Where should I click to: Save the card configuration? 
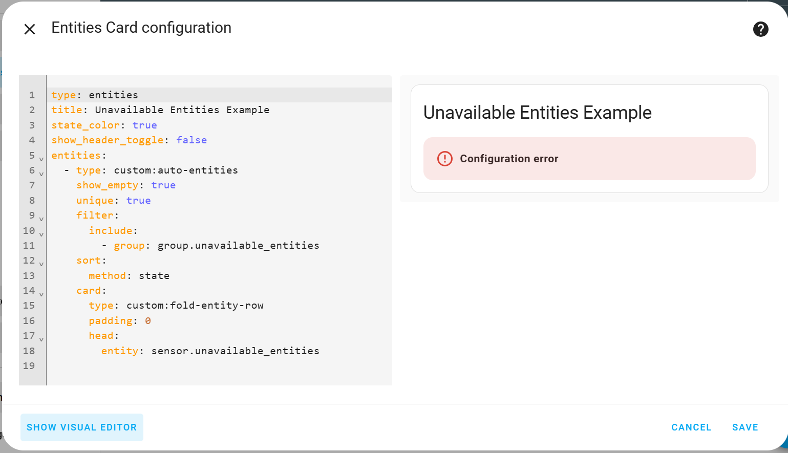tap(745, 427)
